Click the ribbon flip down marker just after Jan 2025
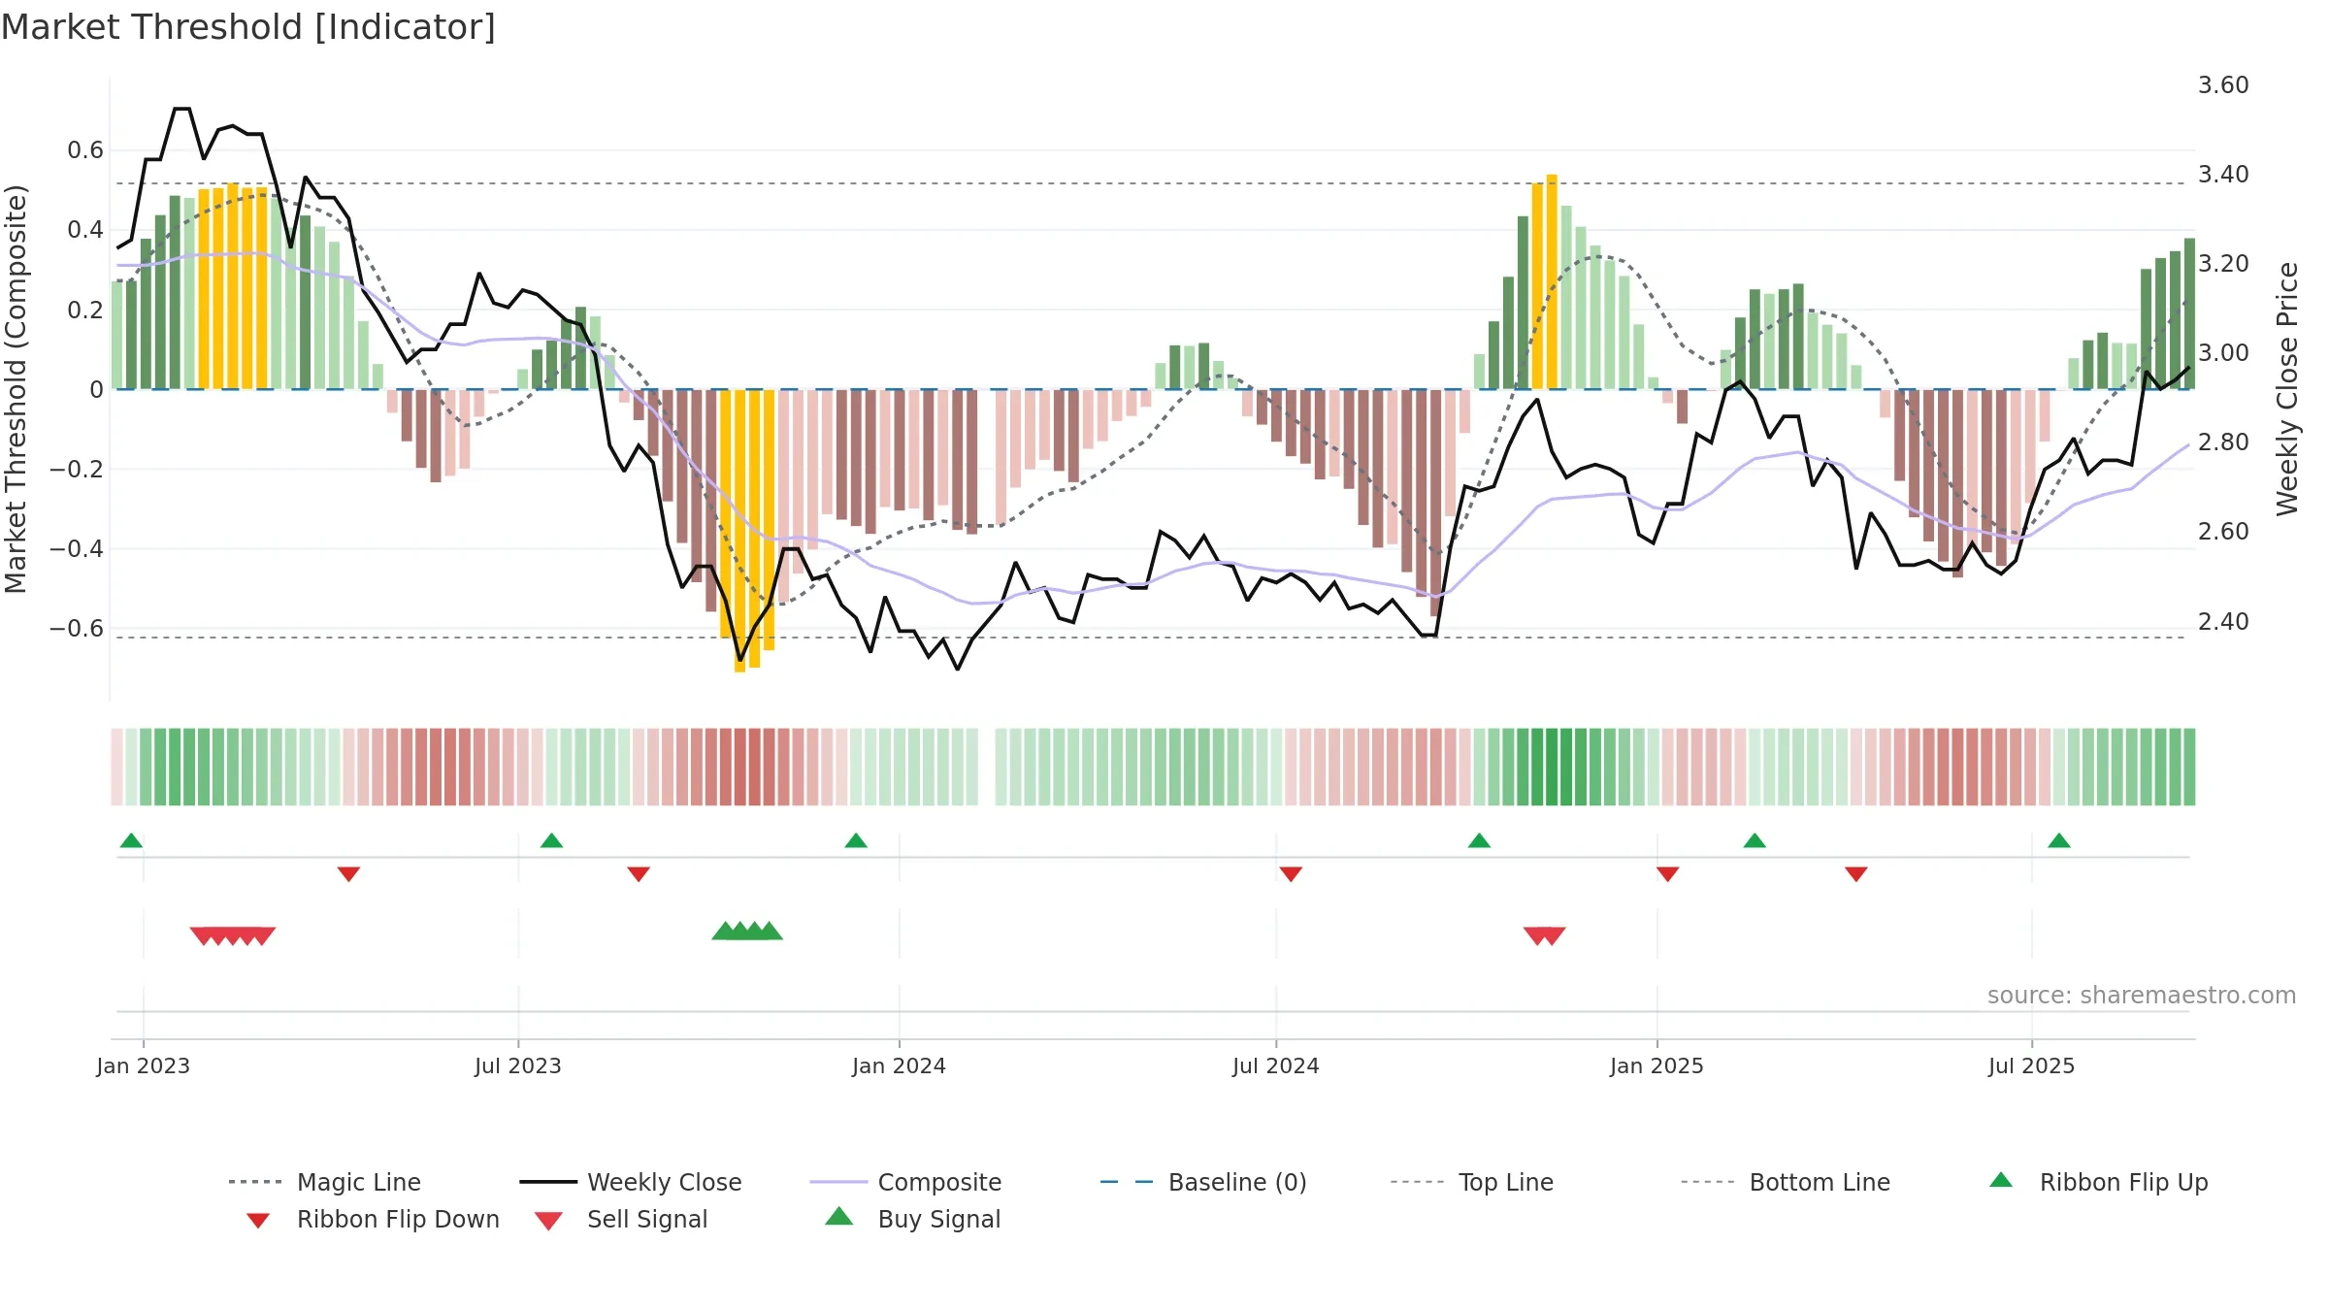2329x1310 pixels. [x=1668, y=874]
